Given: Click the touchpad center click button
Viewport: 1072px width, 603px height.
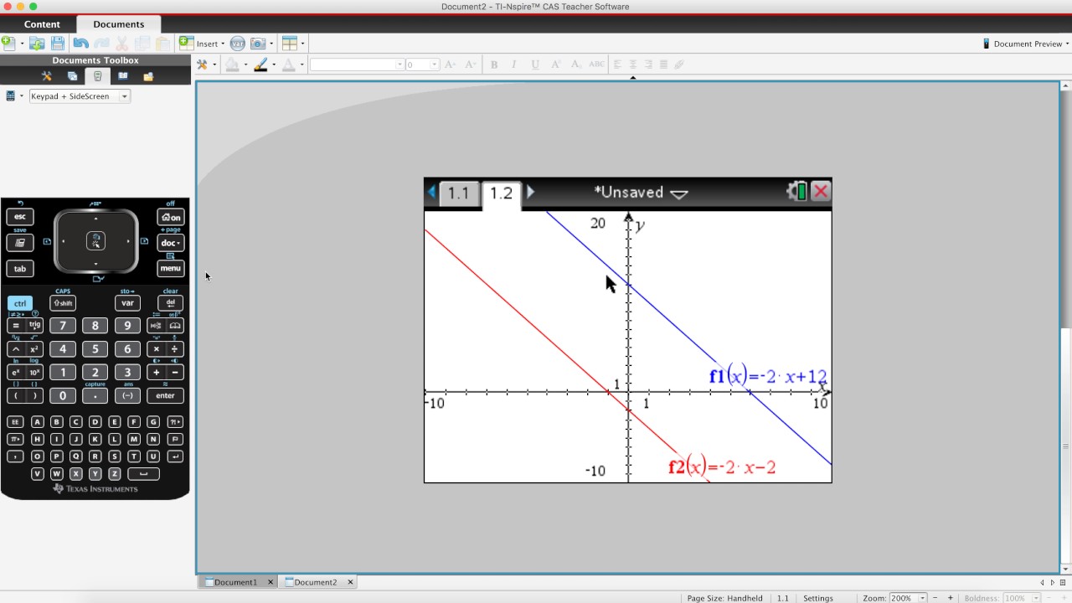Looking at the screenshot, I should coord(95,241).
